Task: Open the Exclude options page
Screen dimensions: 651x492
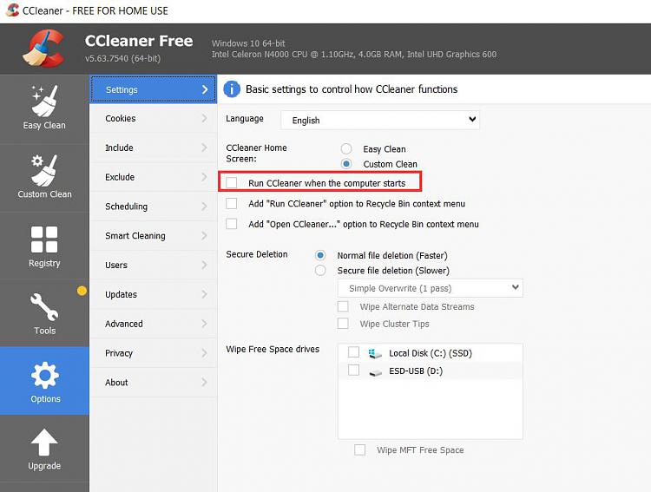Action: click(x=153, y=177)
